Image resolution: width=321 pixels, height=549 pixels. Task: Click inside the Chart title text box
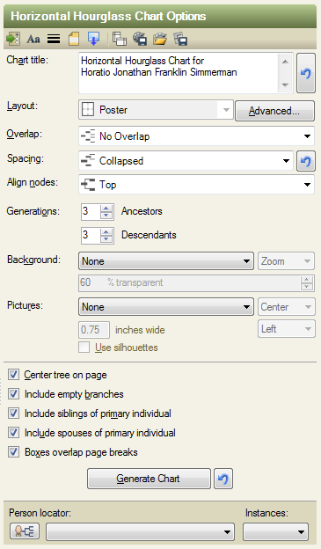tap(179, 73)
